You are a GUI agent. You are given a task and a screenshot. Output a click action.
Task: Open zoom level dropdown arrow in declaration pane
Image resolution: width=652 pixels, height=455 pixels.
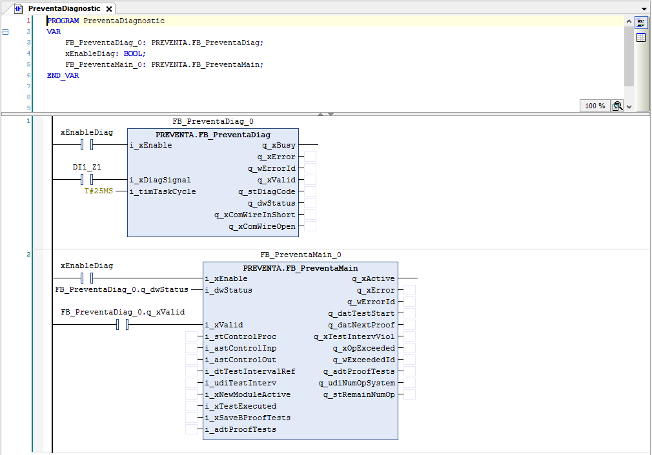click(629, 106)
